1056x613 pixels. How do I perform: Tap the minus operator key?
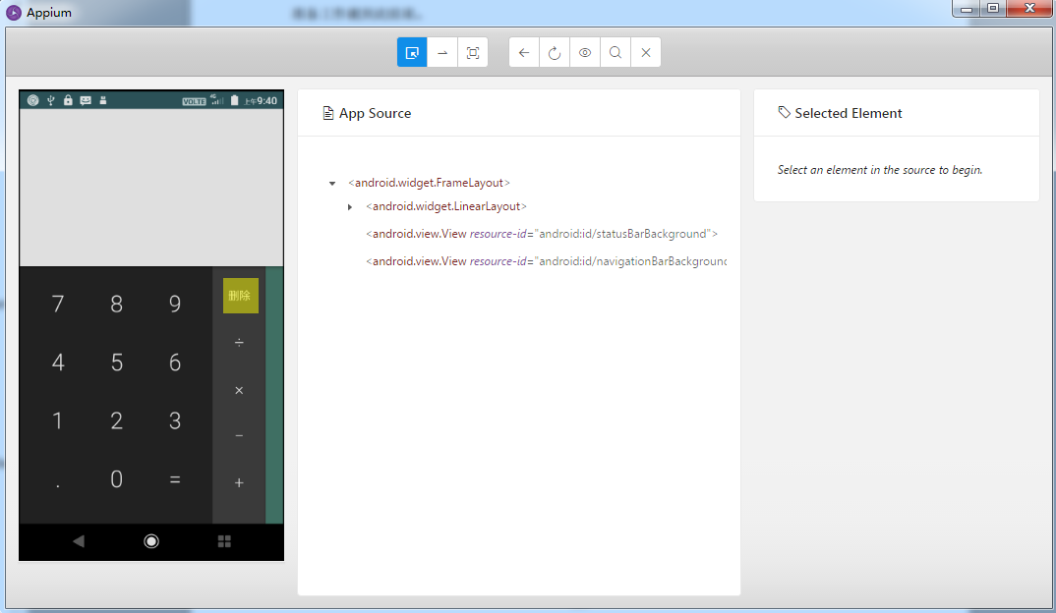tap(239, 436)
